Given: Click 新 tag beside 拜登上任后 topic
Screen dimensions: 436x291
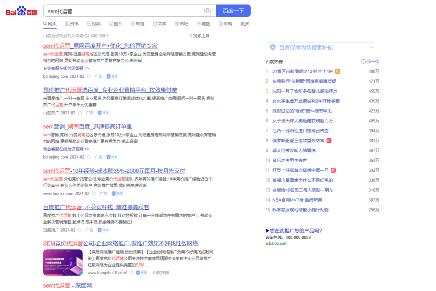Looking at the screenshot, I should click(333, 170).
